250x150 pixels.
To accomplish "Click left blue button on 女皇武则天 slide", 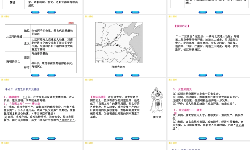I will [x=203, y=138].
